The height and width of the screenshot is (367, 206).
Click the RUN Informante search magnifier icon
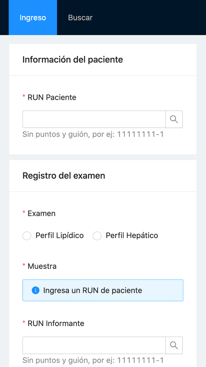click(x=174, y=345)
